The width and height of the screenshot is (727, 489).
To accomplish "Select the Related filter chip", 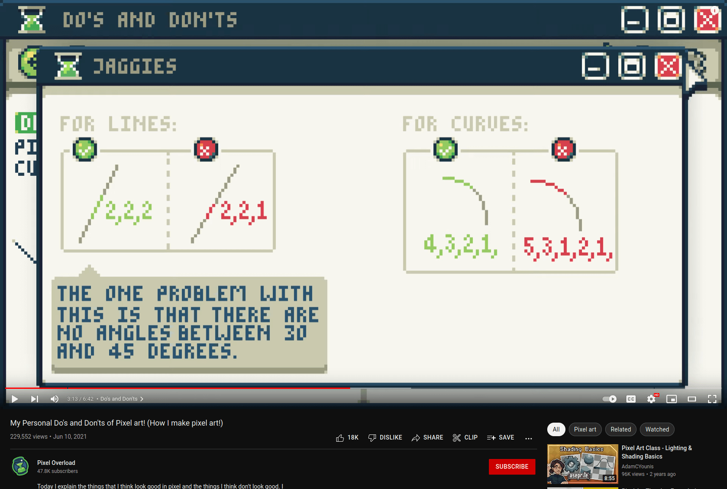I will [620, 429].
